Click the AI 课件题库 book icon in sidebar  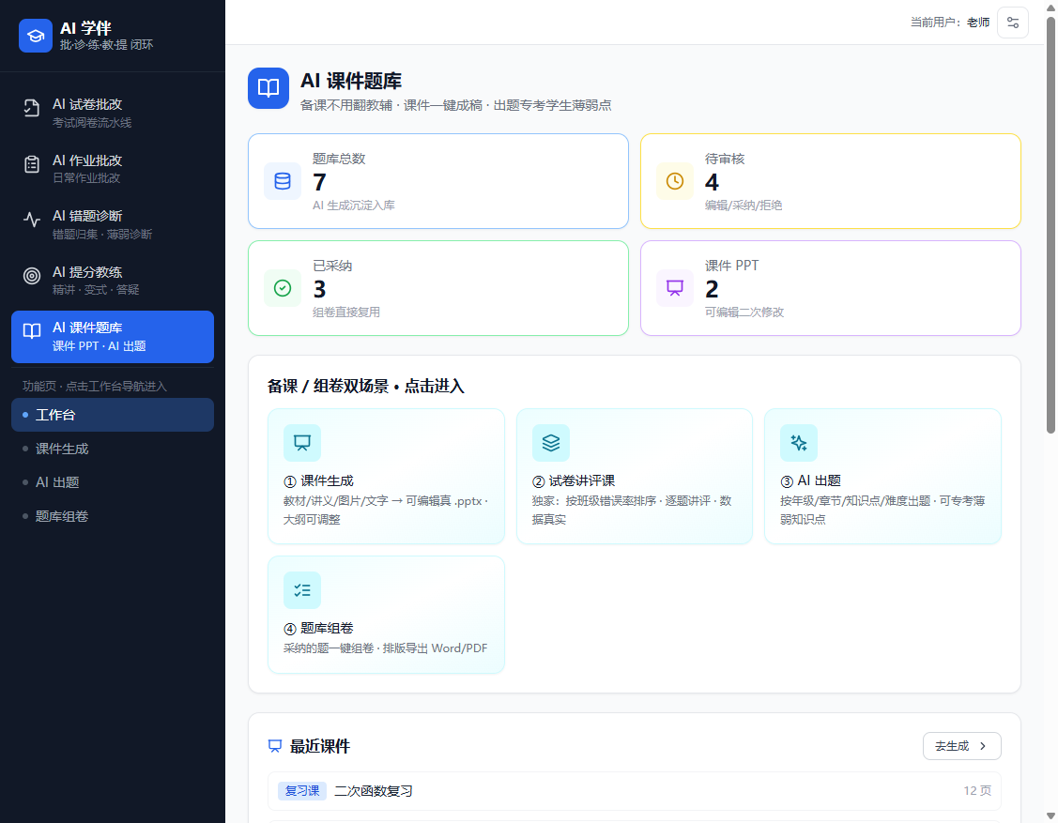point(32,330)
